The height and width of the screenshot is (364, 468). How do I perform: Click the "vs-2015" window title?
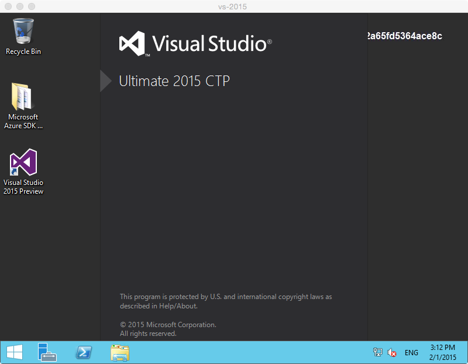coord(232,6)
